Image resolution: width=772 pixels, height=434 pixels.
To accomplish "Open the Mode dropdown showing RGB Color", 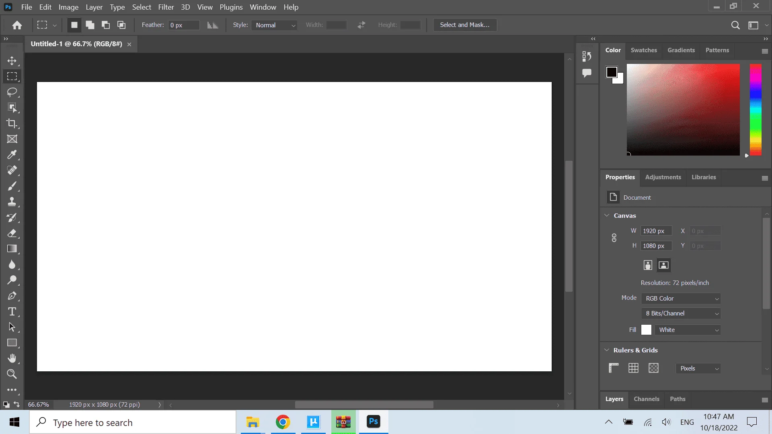I will (x=681, y=299).
